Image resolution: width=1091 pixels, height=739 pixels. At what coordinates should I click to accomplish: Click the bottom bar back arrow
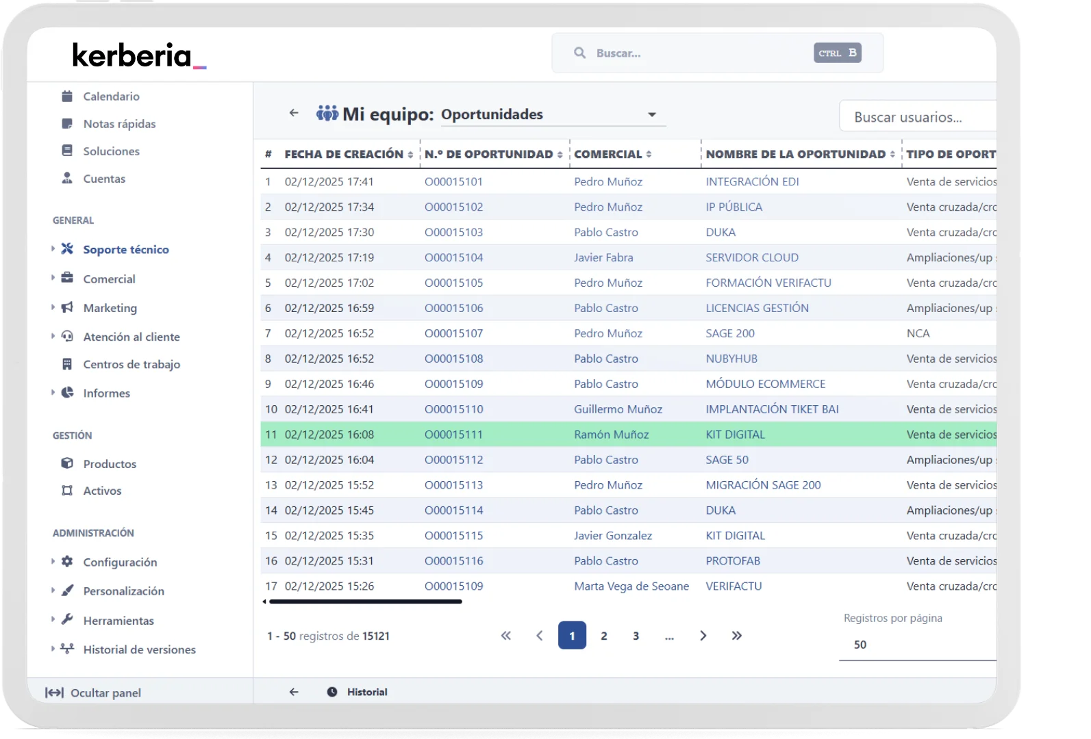pos(294,692)
